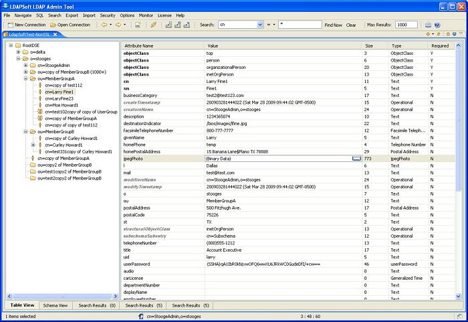
Task: Click the jpegPhoto binary data browse icon
Action: tap(356, 159)
